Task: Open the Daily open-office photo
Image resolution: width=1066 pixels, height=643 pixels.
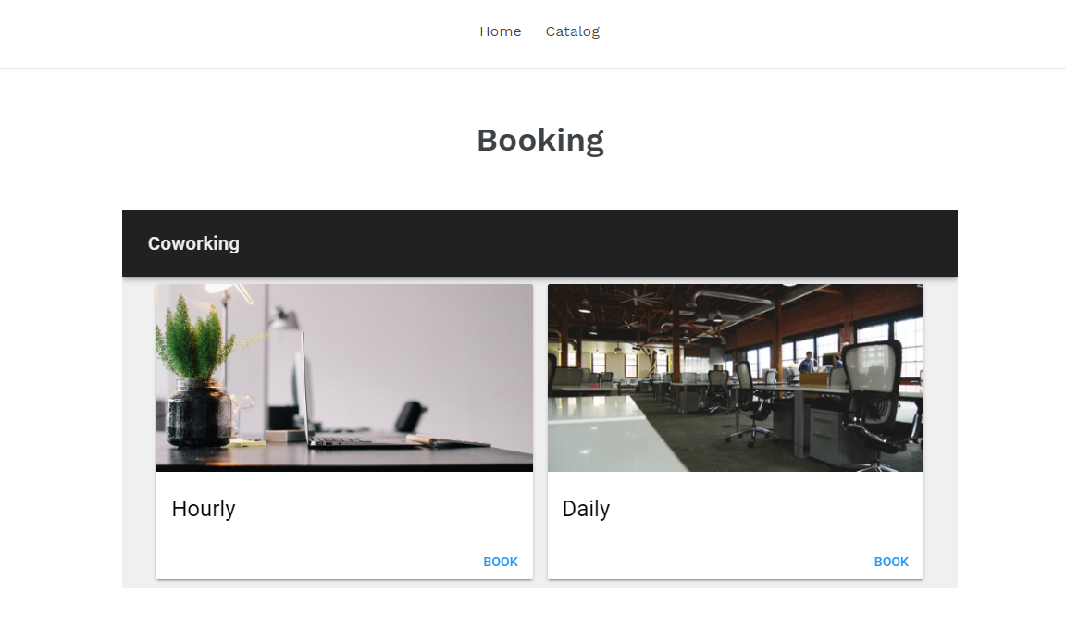Action: (736, 377)
